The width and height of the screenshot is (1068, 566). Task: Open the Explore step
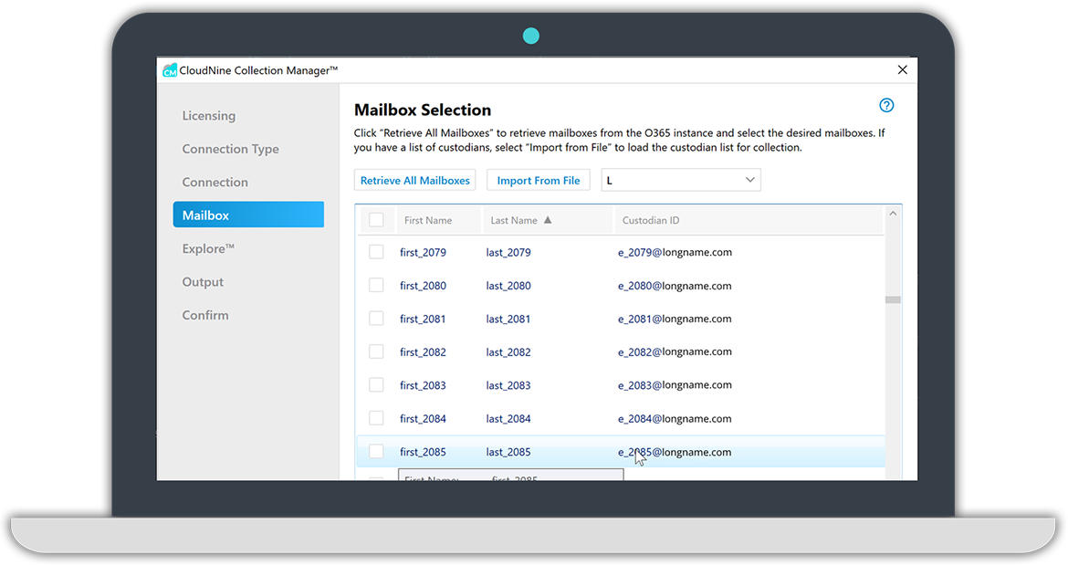[208, 248]
